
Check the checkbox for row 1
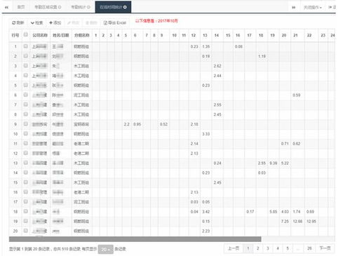26,46
